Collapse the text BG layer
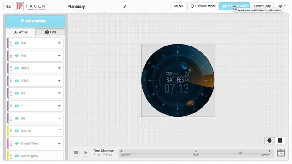This screenshot has height=164, width=292. click(x=60, y=129)
